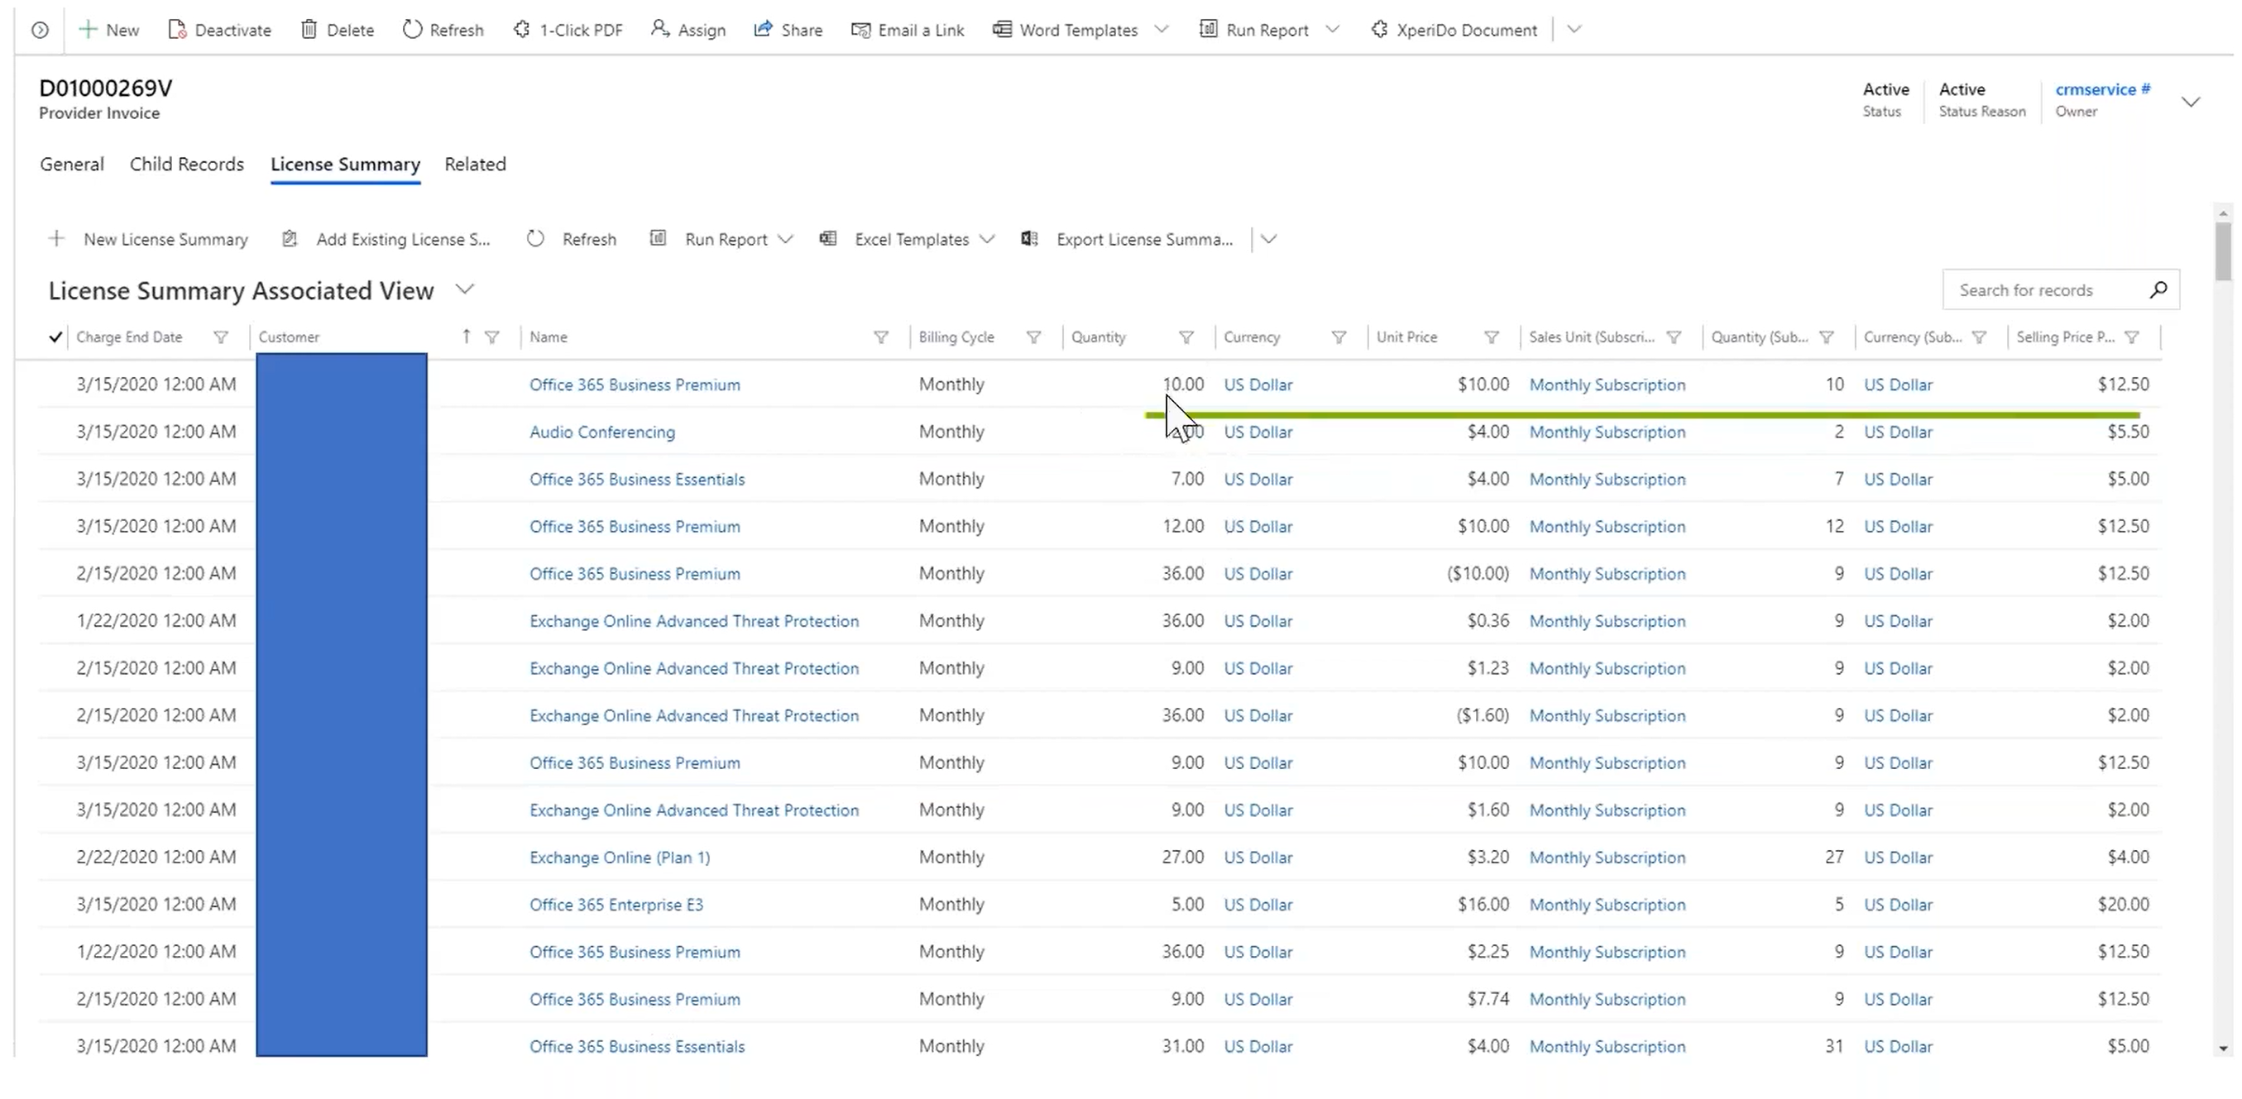Click the XperiDo Document icon
Screen dimensions: 2242x1099
pyautogui.click(x=1378, y=30)
